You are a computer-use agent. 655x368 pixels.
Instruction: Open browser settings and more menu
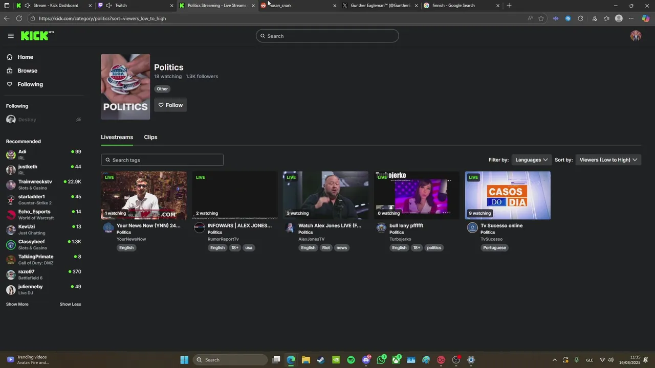pyautogui.click(x=631, y=18)
